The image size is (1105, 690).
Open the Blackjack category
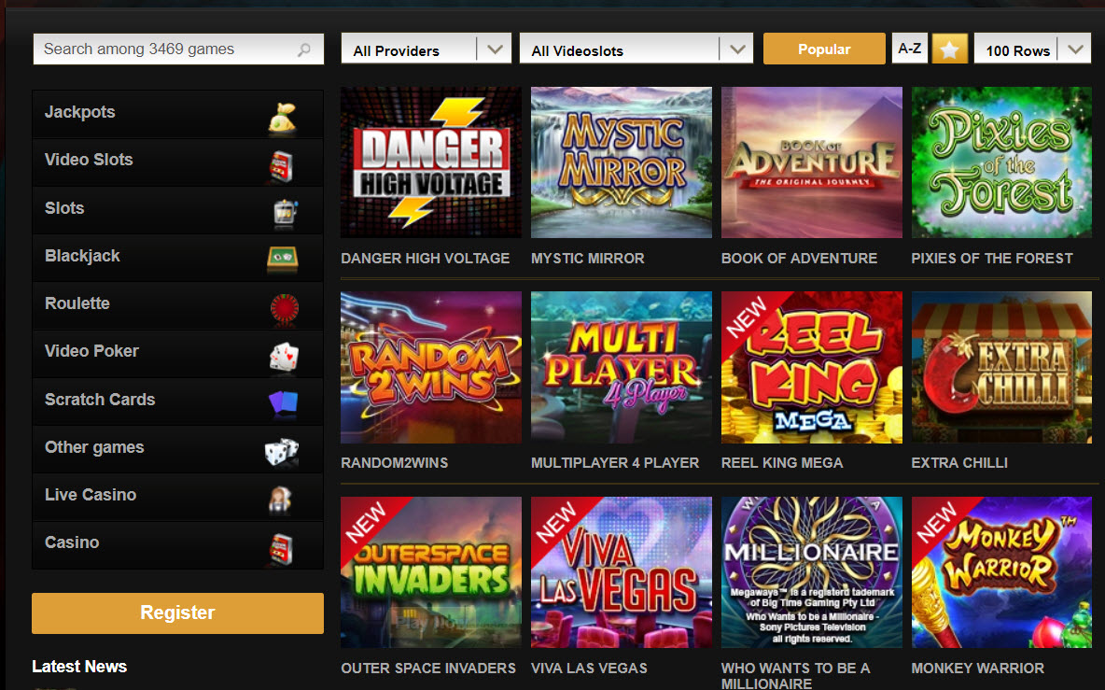pos(177,258)
